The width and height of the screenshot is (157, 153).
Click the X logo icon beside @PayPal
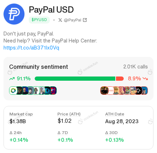[x=60, y=20]
